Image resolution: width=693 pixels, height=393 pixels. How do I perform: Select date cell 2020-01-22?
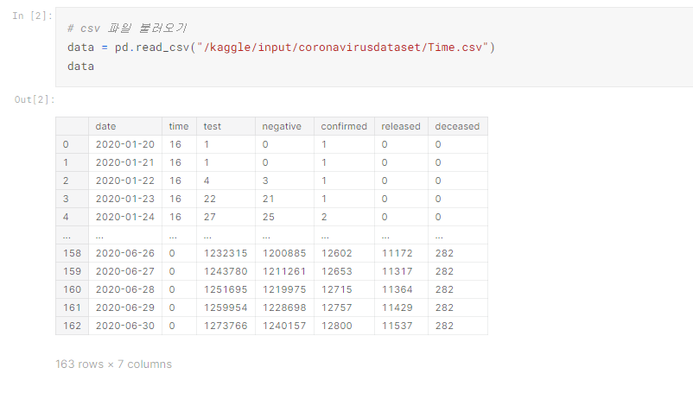(x=125, y=181)
